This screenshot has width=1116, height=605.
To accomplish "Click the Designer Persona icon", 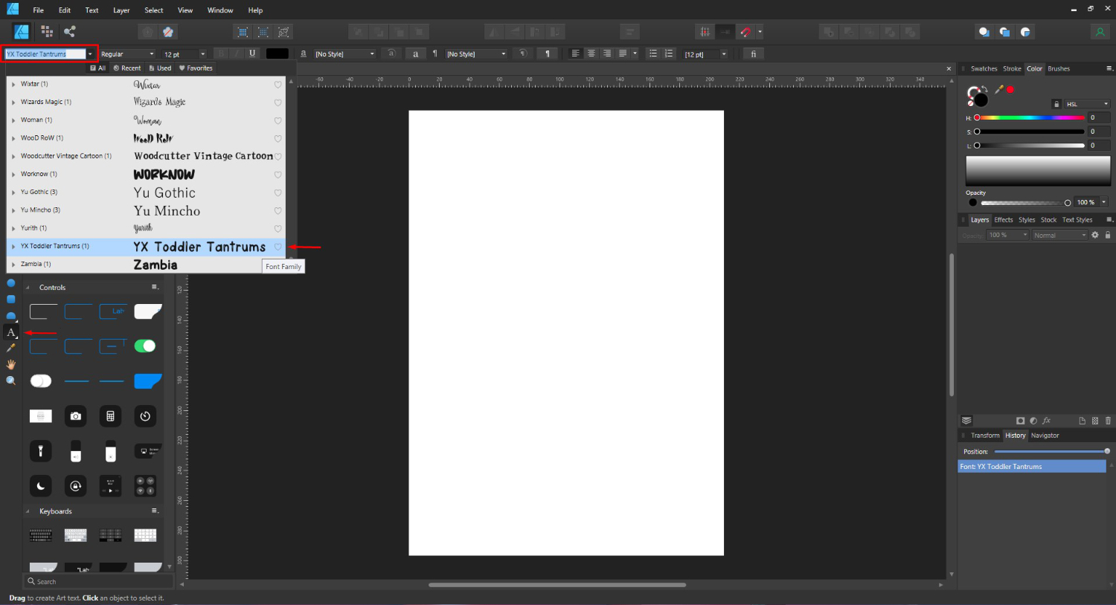I will click(x=22, y=31).
